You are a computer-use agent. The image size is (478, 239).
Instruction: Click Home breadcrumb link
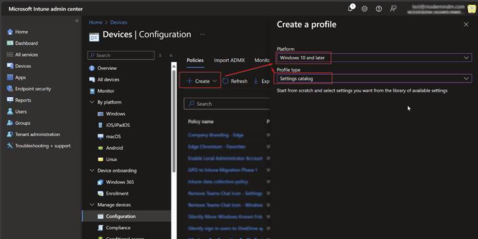point(96,22)
